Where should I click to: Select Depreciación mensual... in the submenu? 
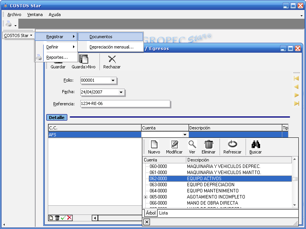click(111, 47)
